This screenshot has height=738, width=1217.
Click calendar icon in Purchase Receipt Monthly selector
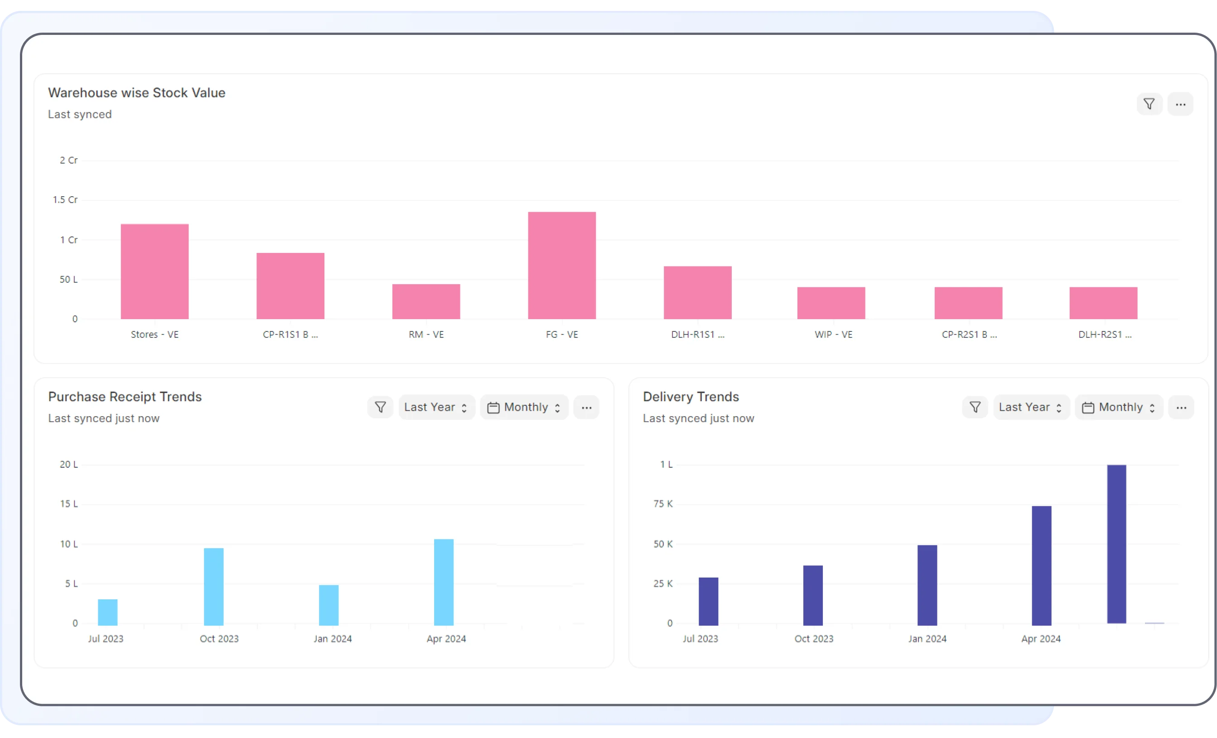click(493, 408)
